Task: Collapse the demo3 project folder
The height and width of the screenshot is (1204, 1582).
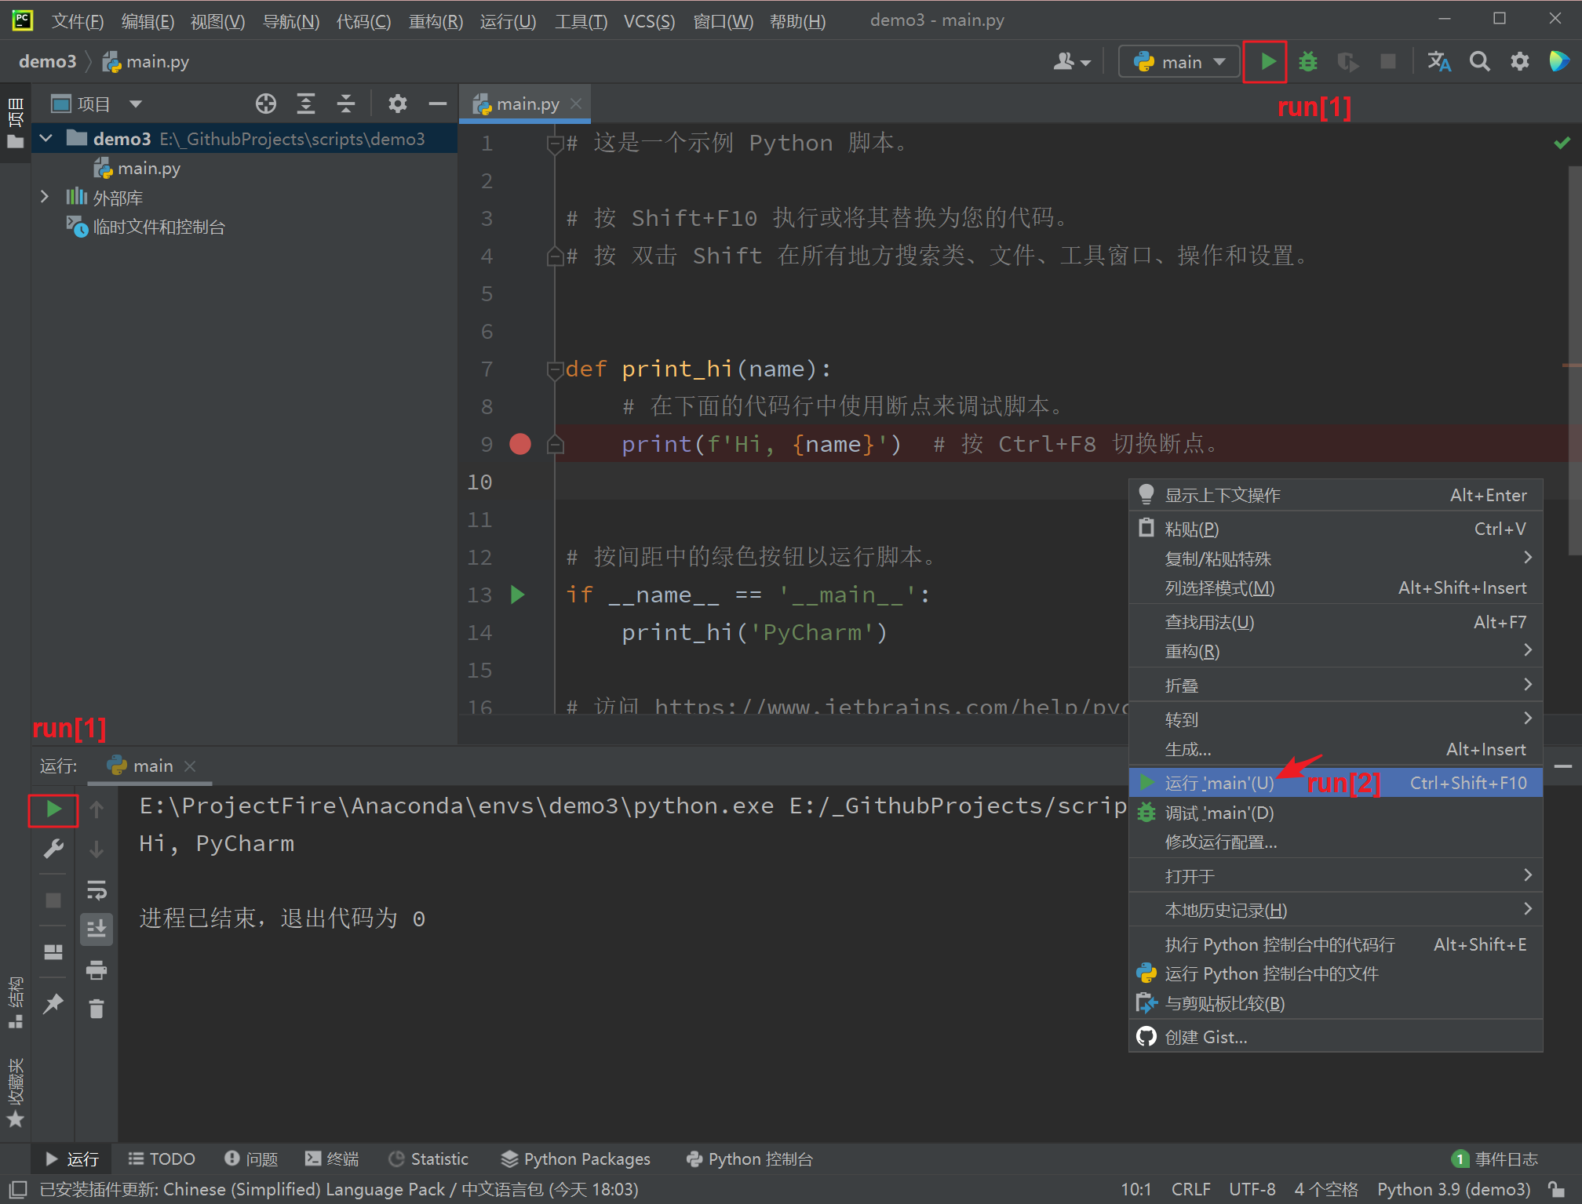Action: coord(46,139)
